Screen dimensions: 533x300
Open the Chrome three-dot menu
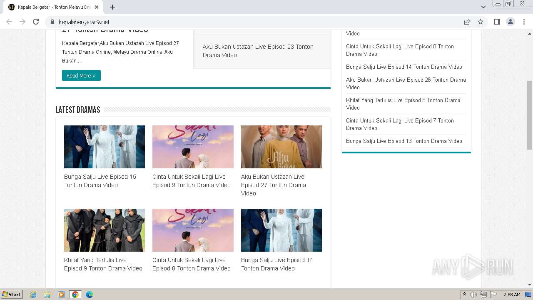[x=524, y=22]
